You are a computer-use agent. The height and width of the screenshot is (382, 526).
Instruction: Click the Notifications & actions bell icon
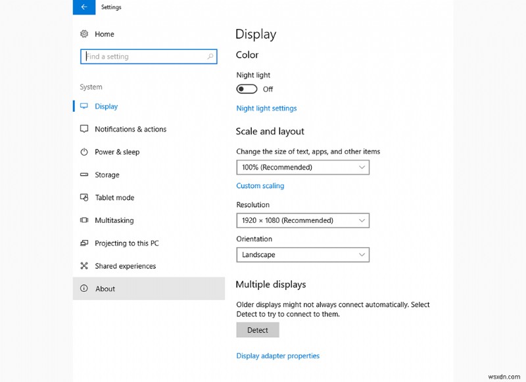click(x=85, y=129)
